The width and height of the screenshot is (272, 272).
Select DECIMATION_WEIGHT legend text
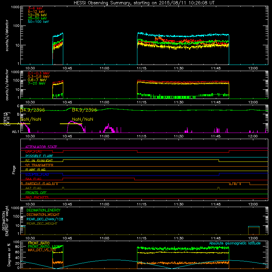43,215
